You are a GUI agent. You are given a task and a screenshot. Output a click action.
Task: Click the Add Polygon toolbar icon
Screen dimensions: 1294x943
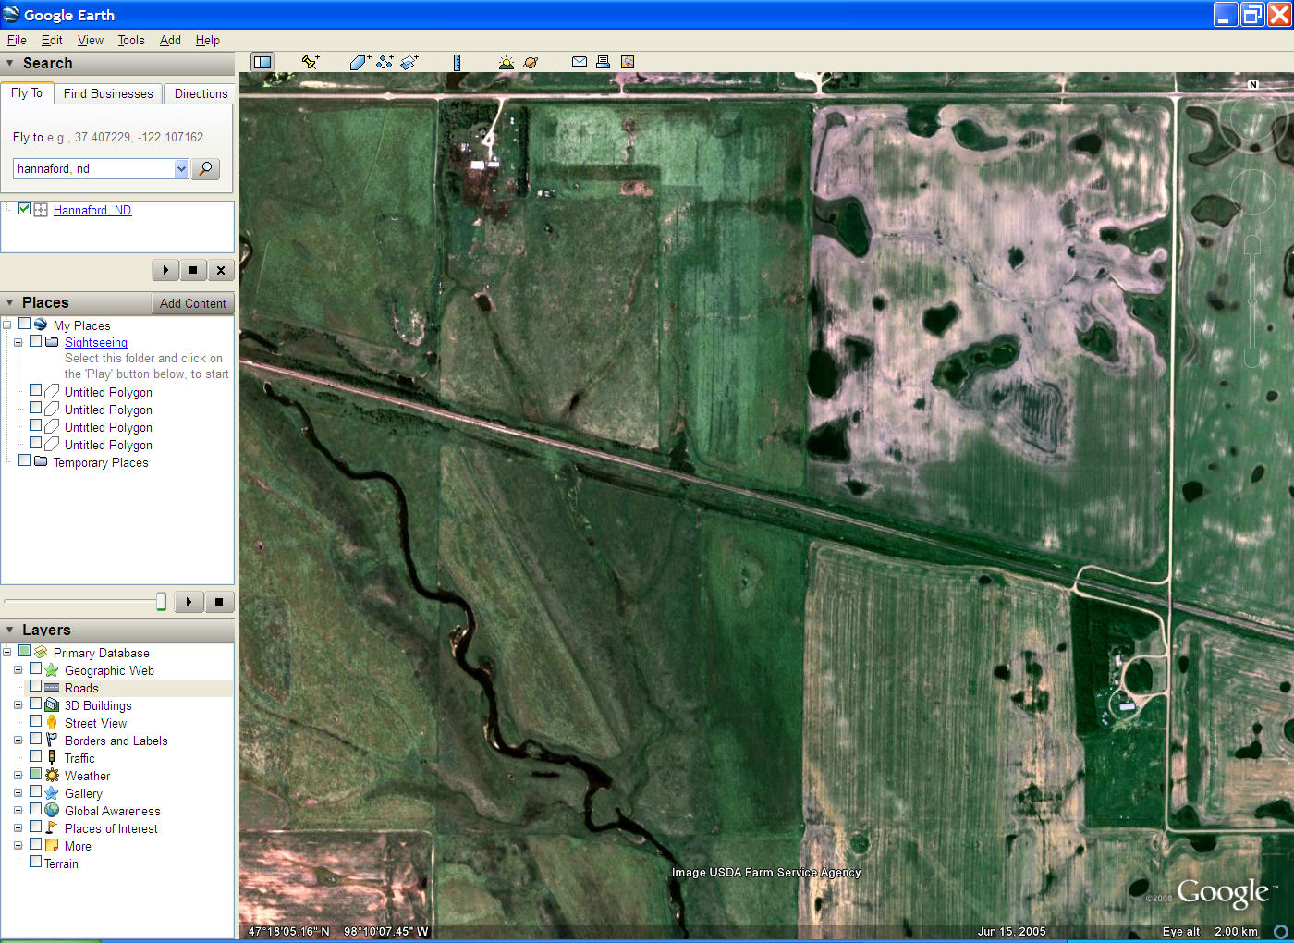(x=360, y=62)
